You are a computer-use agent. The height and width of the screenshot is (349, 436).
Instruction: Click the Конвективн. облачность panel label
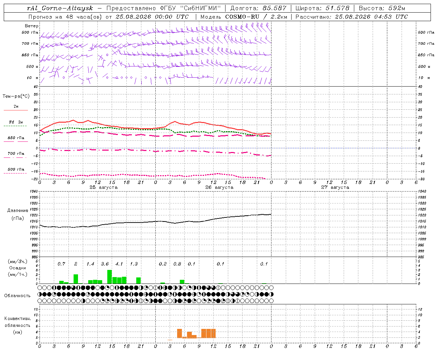click(17, 325)
